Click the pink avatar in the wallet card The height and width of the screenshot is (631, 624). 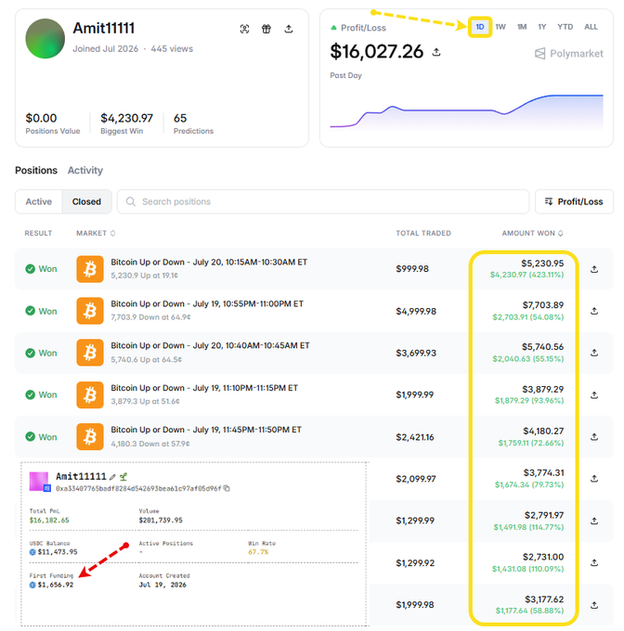(39, 482)
